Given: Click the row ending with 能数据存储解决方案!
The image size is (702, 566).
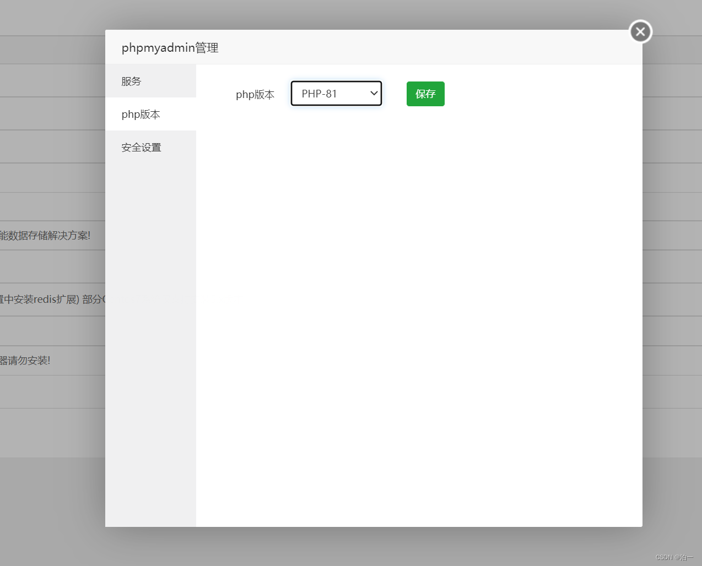Looking at the screenshot, I should [x=45, y=235].
